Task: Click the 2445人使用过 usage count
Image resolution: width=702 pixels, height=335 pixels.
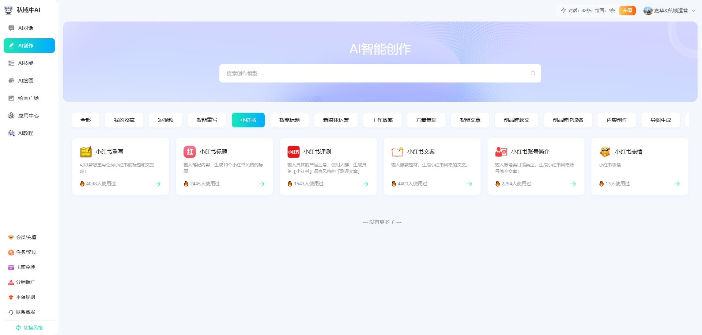Action: pyautogui.click(x=205, y=184)
